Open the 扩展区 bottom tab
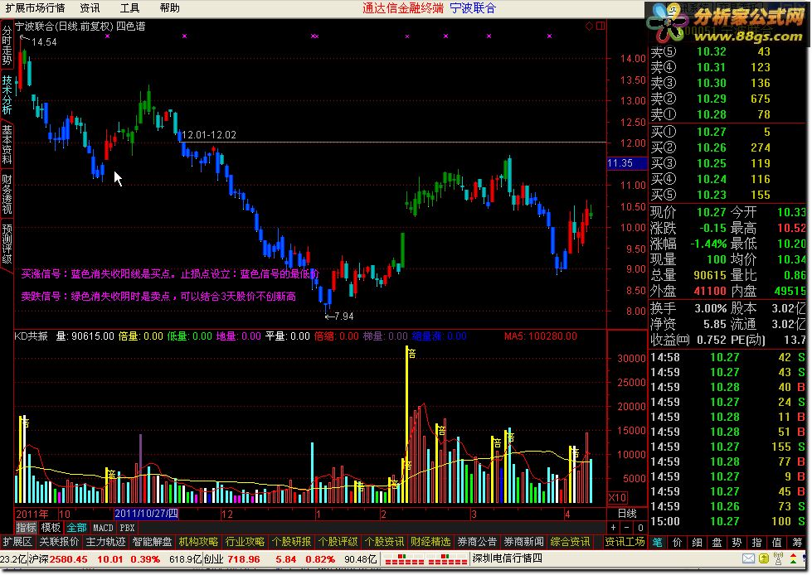 pos(17,541)
